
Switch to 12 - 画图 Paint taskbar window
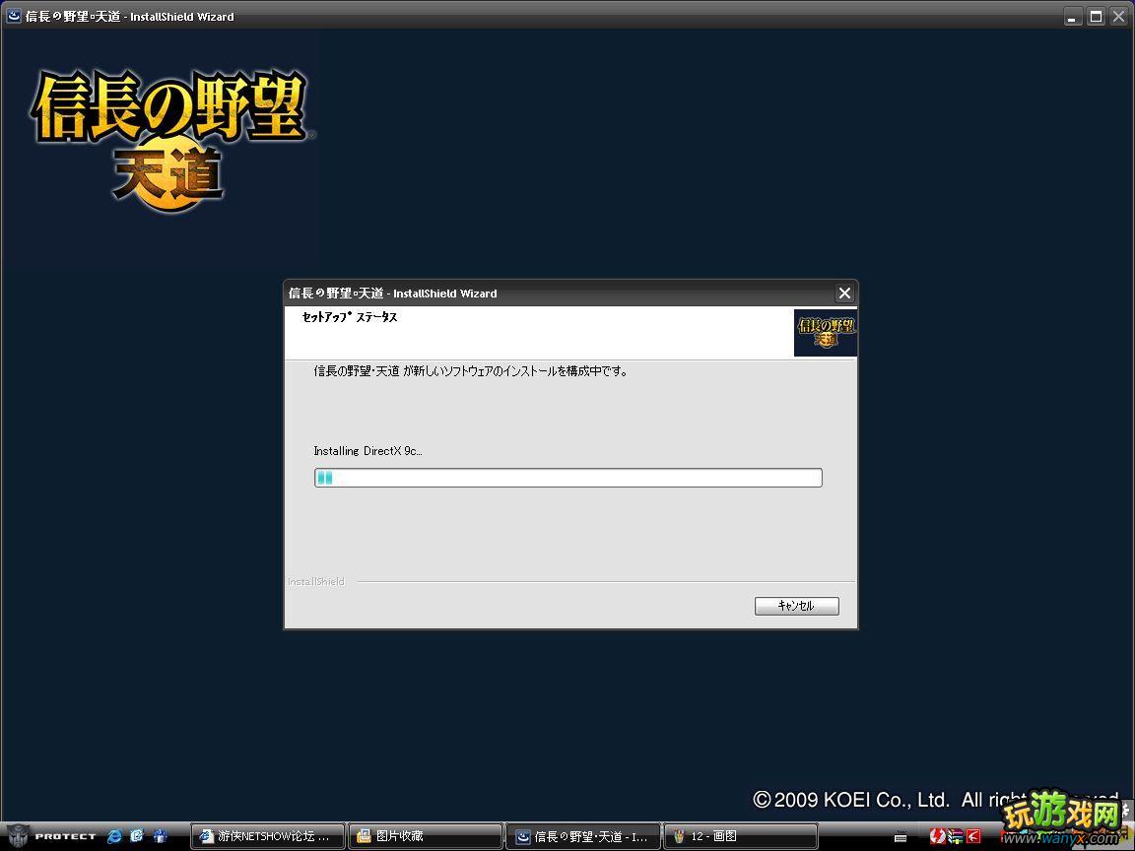pyautogui.click(x=741, y=836)
